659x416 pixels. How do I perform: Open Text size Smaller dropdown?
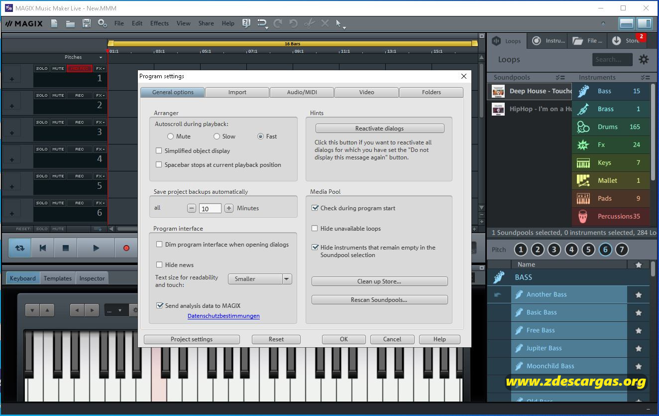(260, 279)
